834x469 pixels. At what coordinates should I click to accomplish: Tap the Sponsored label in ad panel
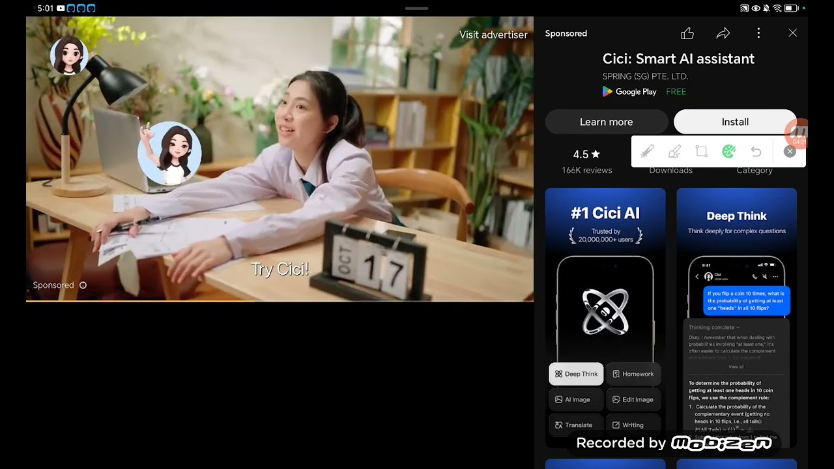(x=566, y=33)
